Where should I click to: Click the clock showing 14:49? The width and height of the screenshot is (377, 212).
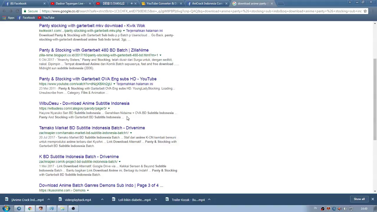point(364,209)
